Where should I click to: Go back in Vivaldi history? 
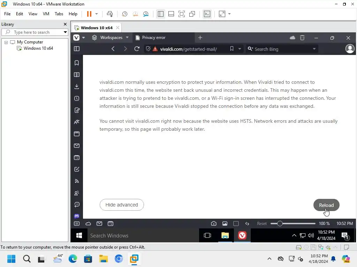pos(113,49)
